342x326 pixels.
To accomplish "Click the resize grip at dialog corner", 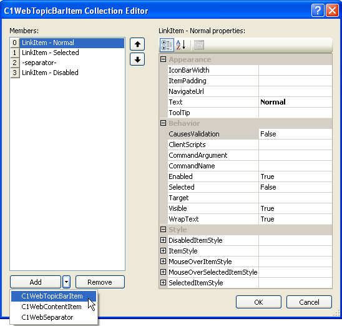I will pos(337,313).
